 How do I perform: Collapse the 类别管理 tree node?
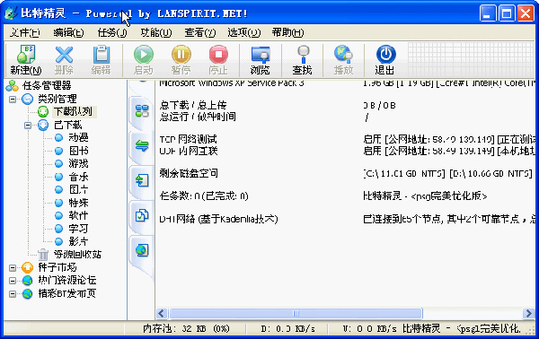point(13,100)
